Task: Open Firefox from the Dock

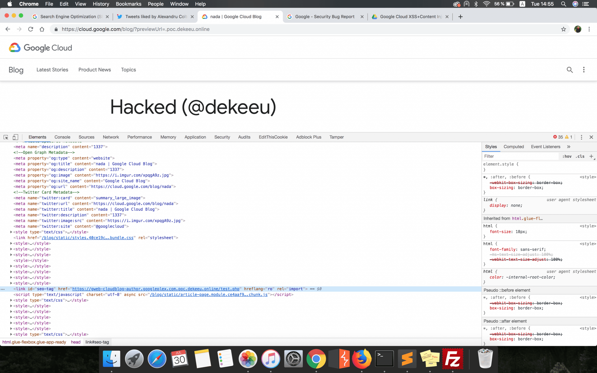Action: click(361, 359)
